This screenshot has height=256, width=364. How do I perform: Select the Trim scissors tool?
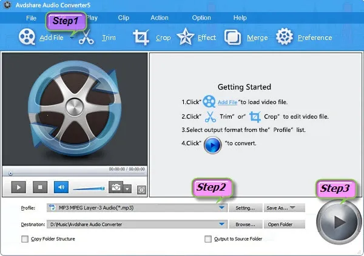tap(87, 38)
